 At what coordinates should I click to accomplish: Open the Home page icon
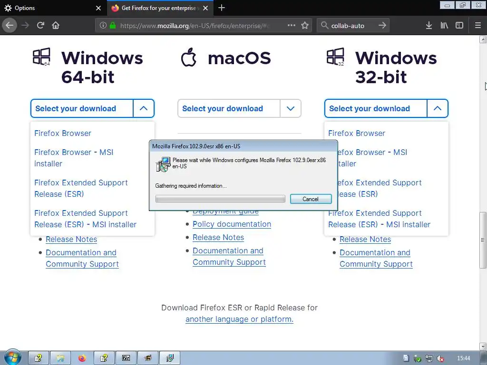(x=56, y=25)
